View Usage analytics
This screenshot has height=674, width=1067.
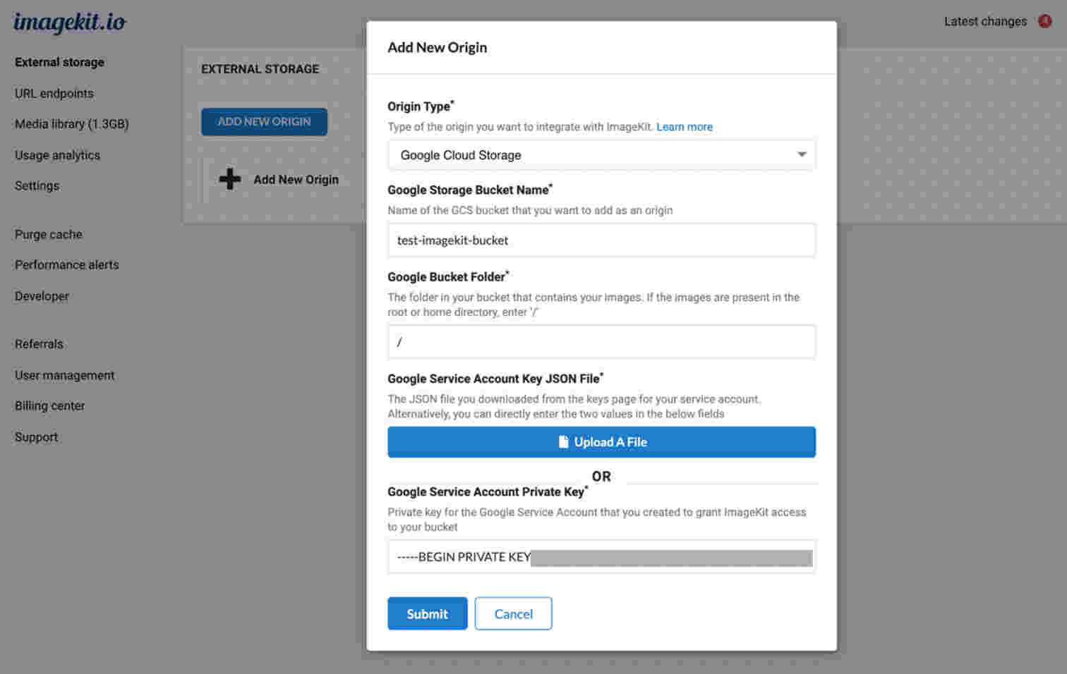pyautogui.click(x=57, y=155)
